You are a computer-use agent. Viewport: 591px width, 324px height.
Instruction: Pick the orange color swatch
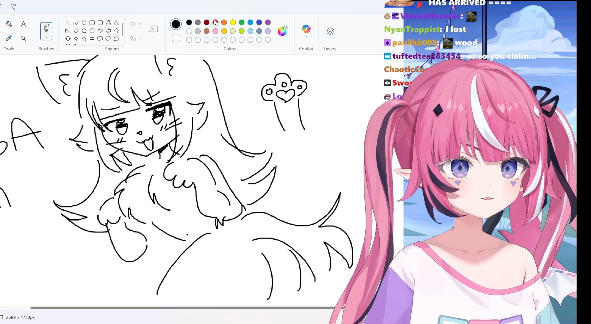point(224,22)
